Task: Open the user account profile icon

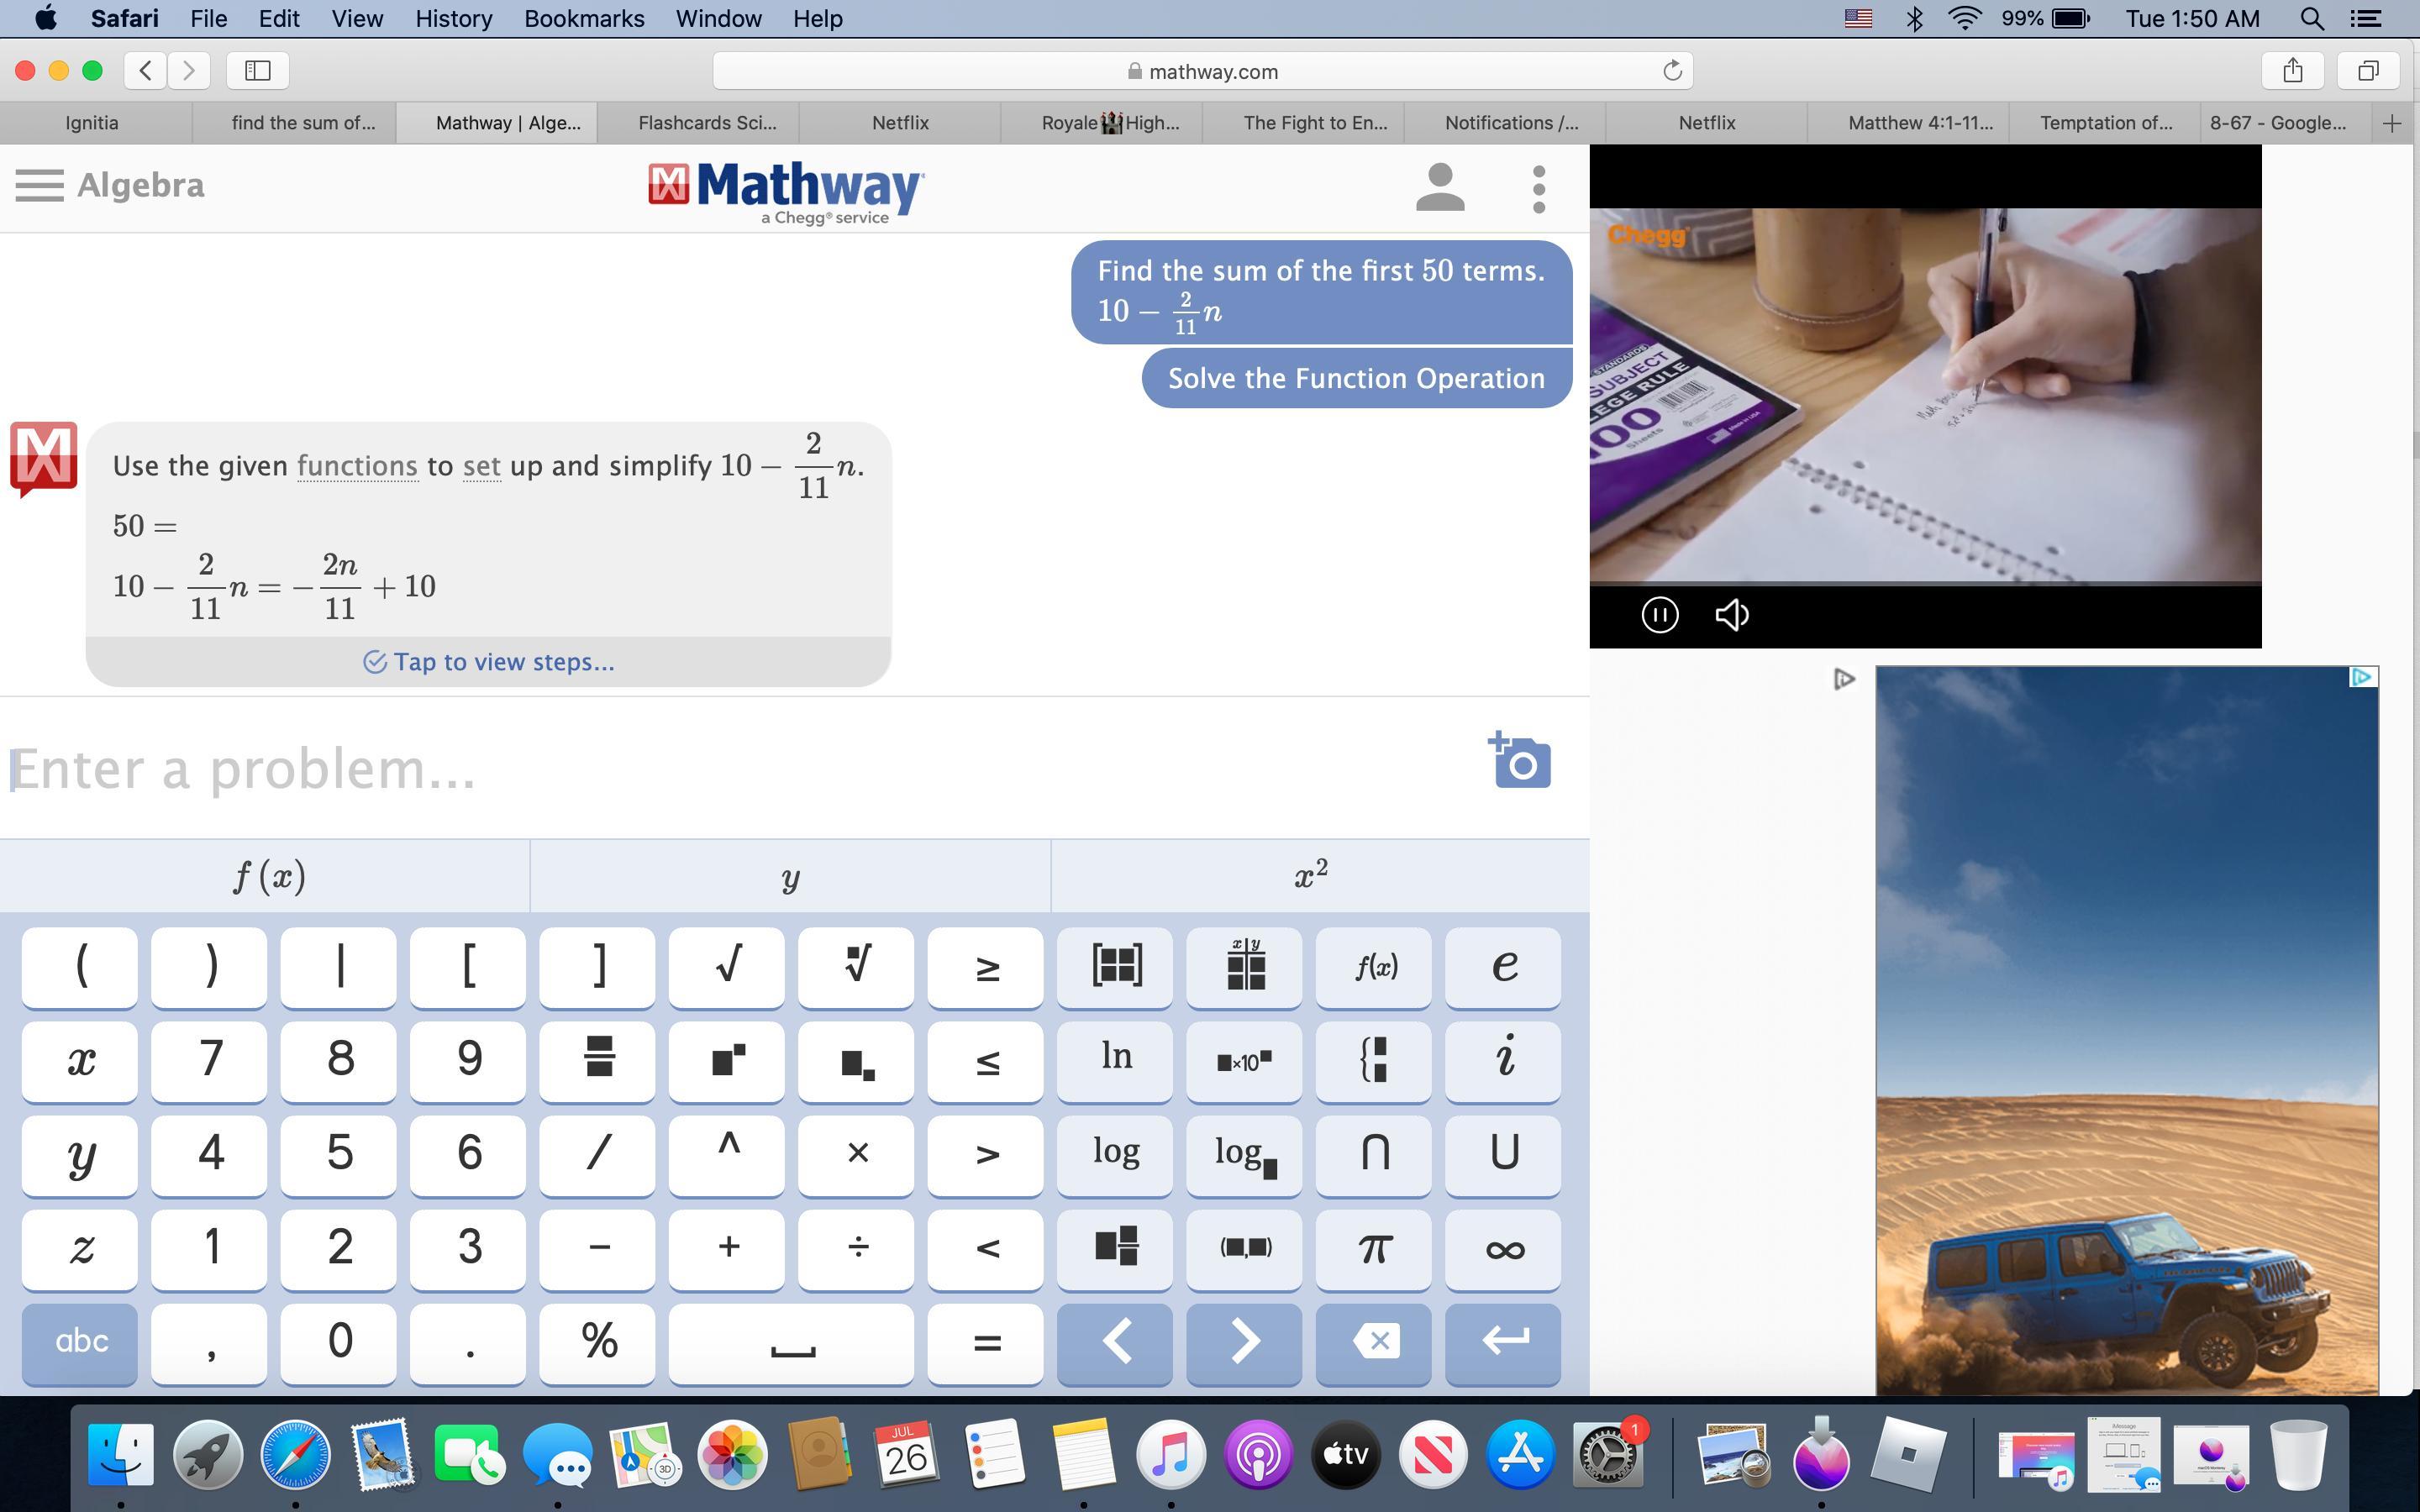Action: [x=1439, y=188]
